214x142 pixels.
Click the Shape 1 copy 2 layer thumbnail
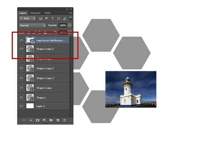coord(30,78)
